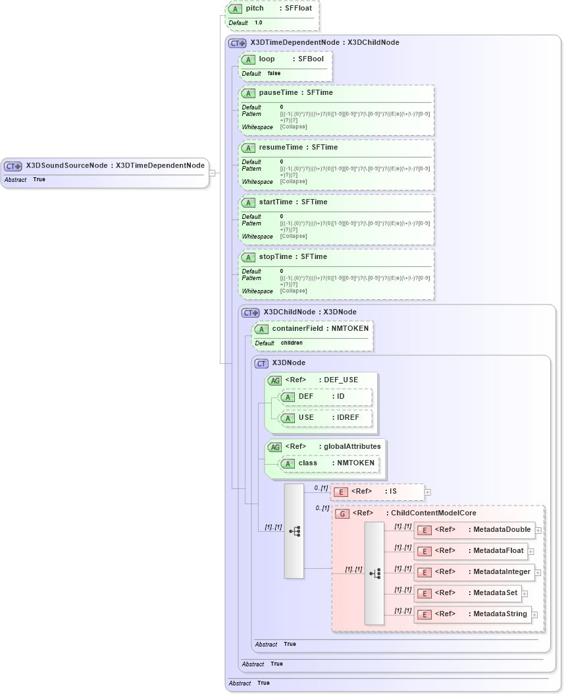This screenshot has width=564, height=694.
Task: Select the pauseTime : SFTime label
Action: pos(295,92)
